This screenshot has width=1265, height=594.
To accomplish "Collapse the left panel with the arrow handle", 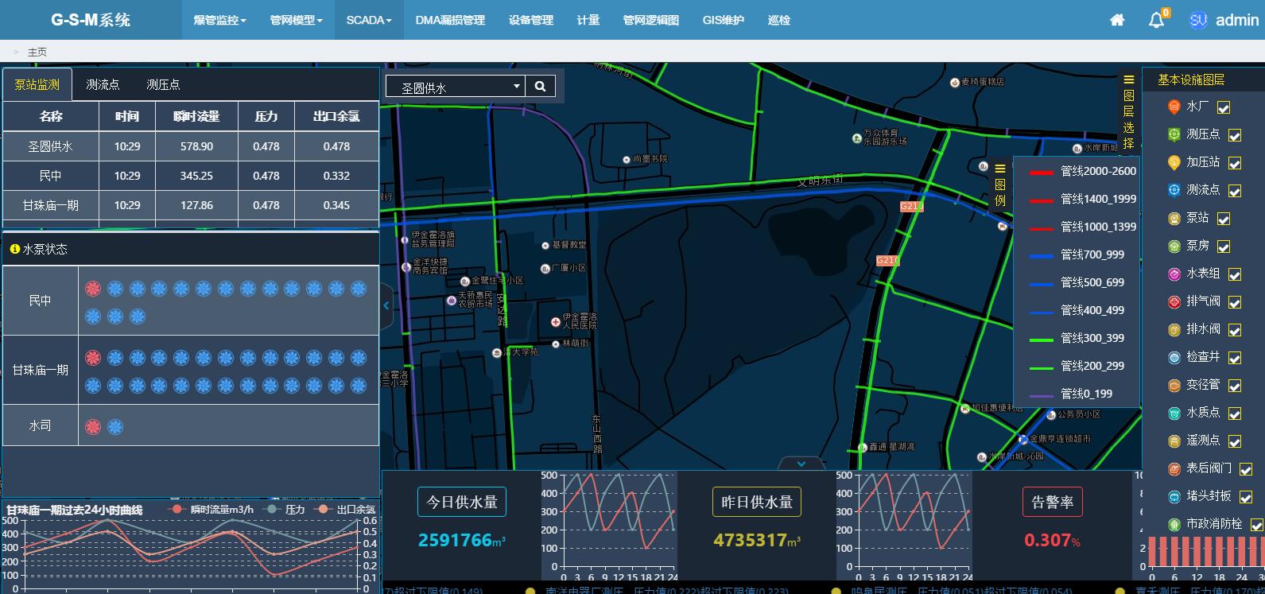I will tap(386, 305).
